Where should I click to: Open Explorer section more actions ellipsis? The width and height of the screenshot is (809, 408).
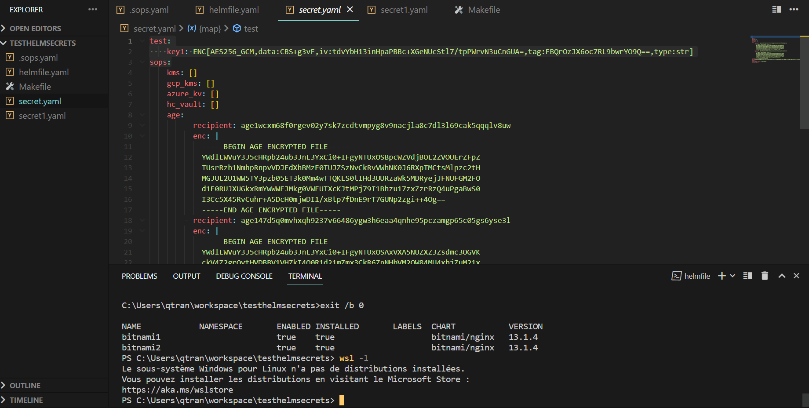pos(92,9)
